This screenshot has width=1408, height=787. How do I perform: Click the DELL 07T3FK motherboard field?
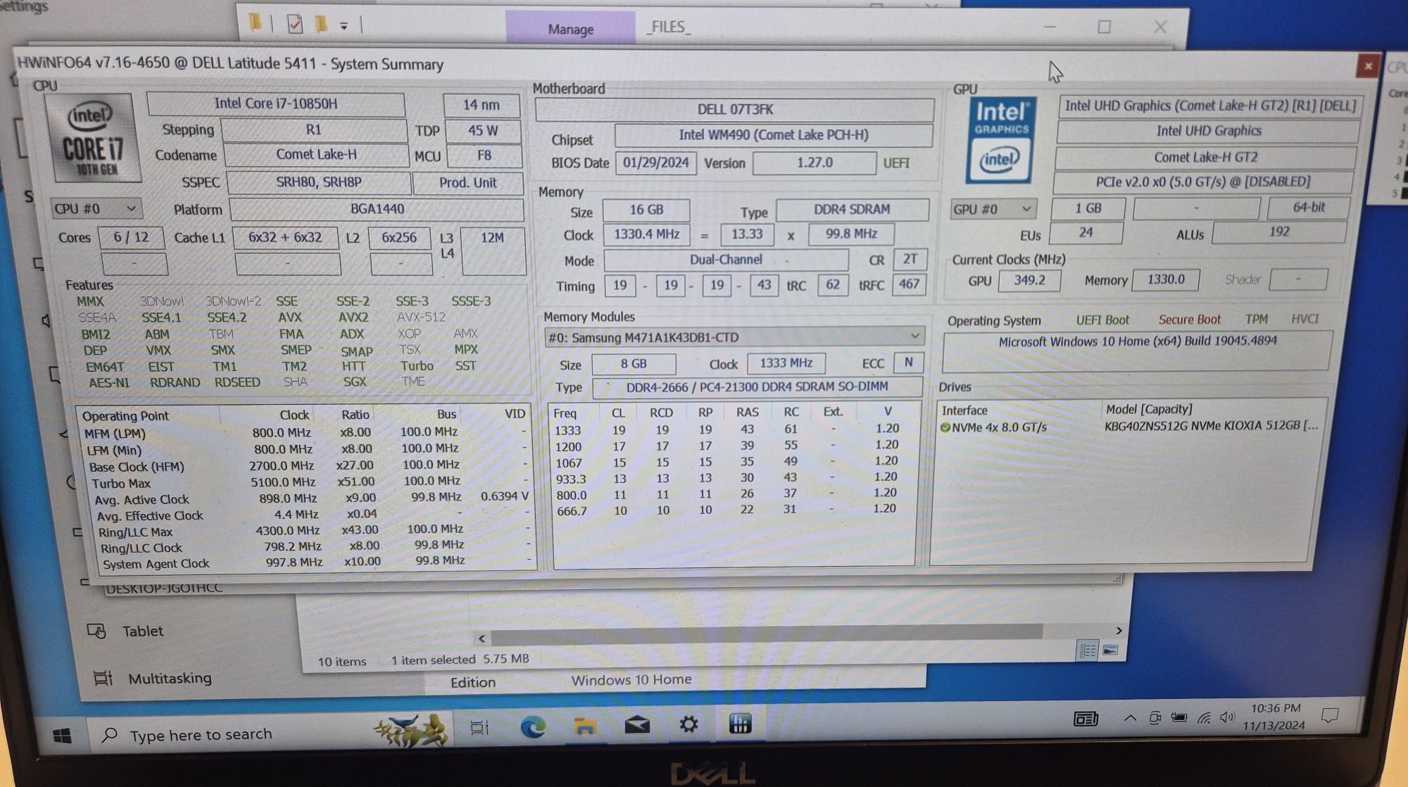pos(735,109)
